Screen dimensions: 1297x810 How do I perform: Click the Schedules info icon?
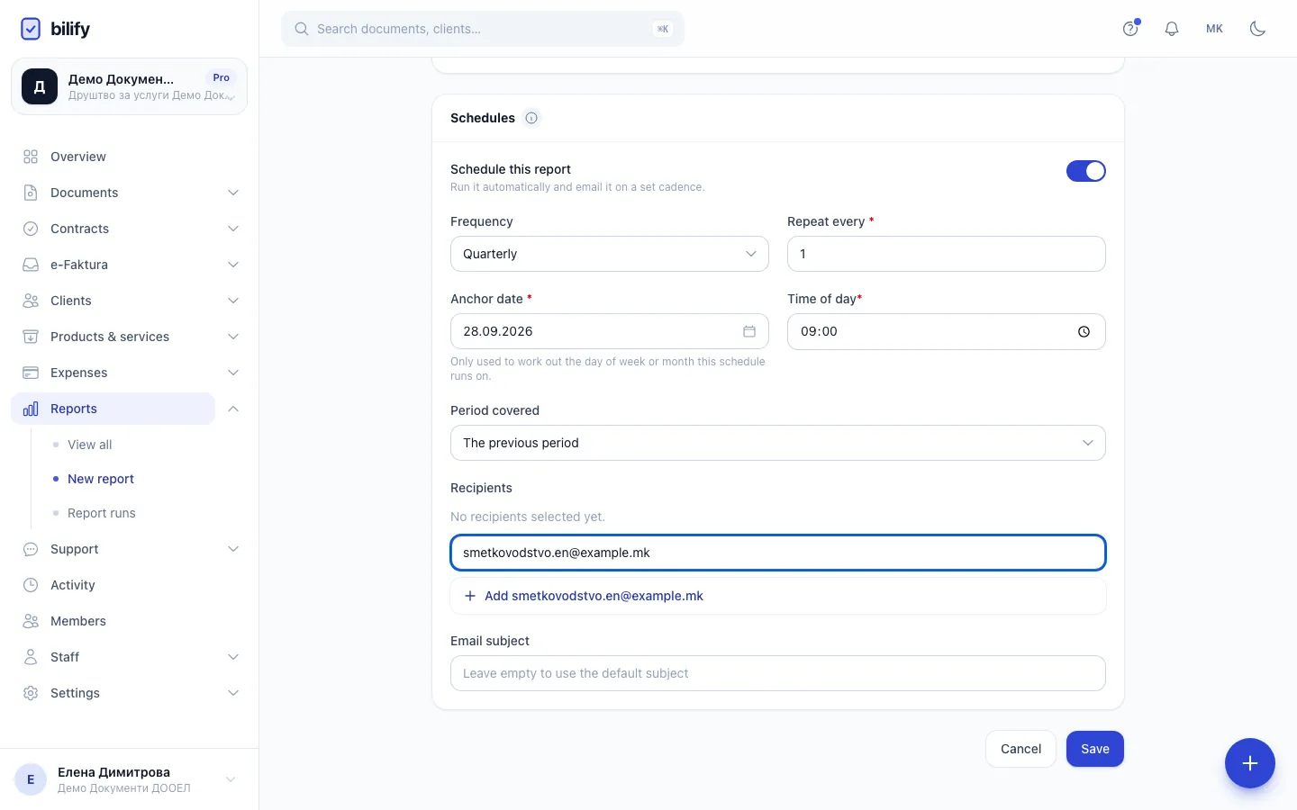[531, 118]
